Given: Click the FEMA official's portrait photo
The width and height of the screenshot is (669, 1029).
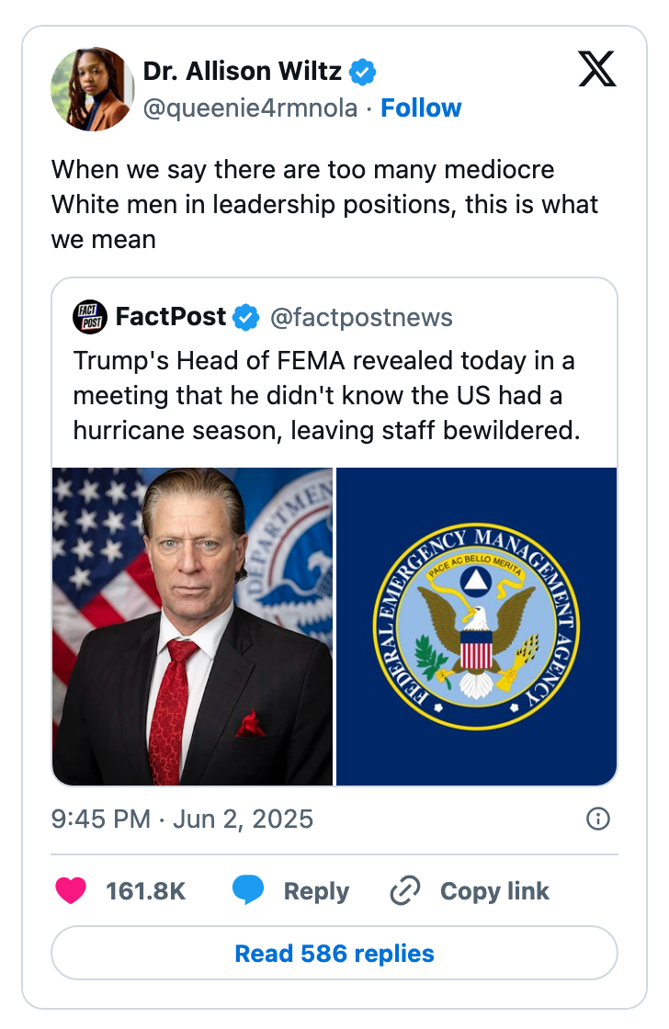Looking at the screenshot, I should point(193,627).
